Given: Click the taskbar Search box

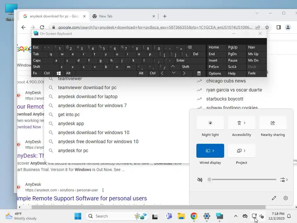Looking at the screenshot, I should tap(117, 216).
